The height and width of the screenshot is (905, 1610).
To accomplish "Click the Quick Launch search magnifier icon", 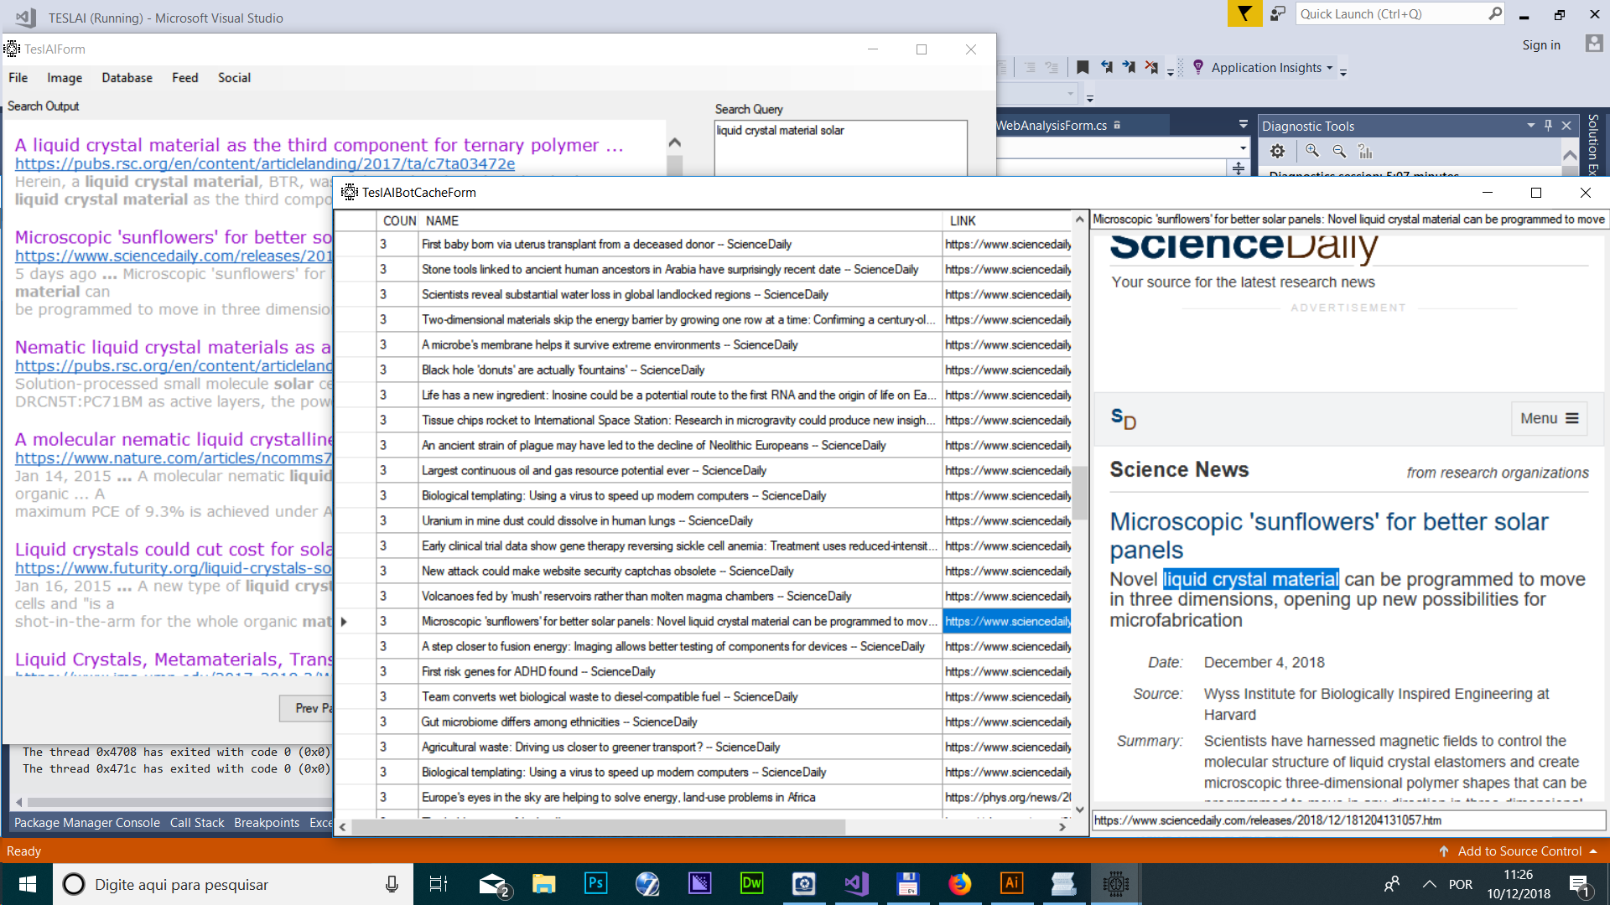I will click(1494, 13).
